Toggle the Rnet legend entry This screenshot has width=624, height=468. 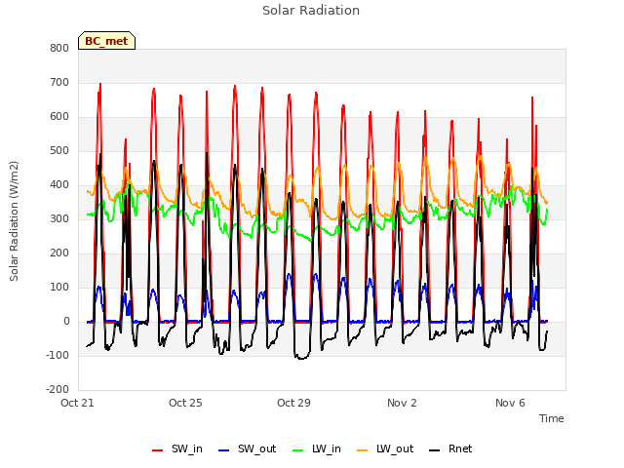coord(450,449)
